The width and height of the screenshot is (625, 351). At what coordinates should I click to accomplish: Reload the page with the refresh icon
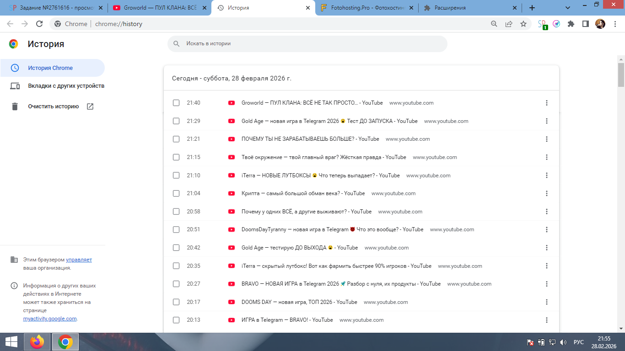39,24
